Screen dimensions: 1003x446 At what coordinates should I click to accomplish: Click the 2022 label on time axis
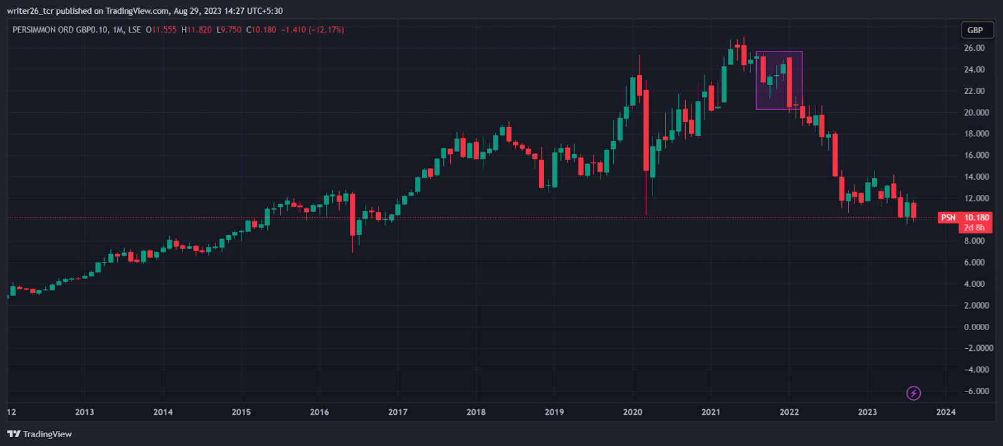tap(789, 412)
